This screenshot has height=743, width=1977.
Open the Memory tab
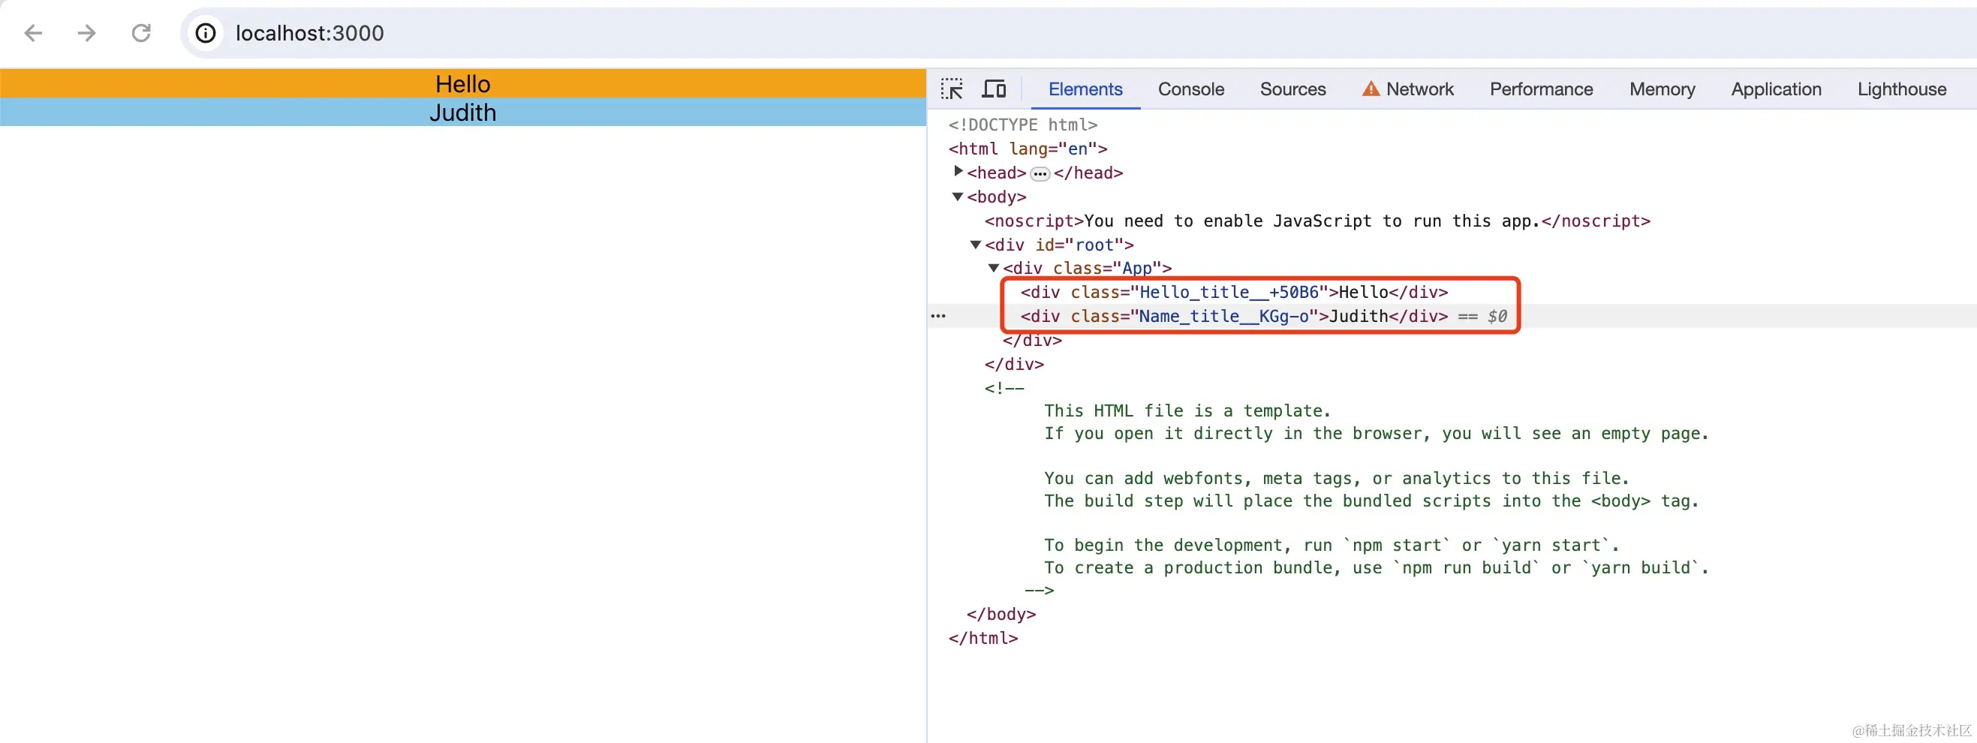1663,89
